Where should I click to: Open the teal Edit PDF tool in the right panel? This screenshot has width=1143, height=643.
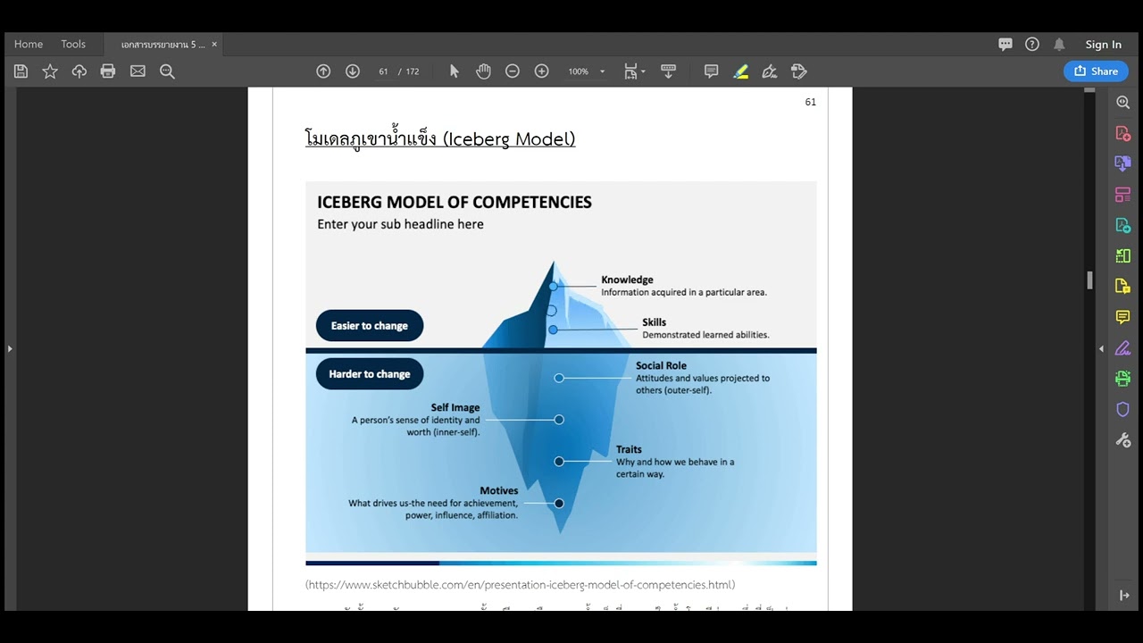[x=1123, y=225]
